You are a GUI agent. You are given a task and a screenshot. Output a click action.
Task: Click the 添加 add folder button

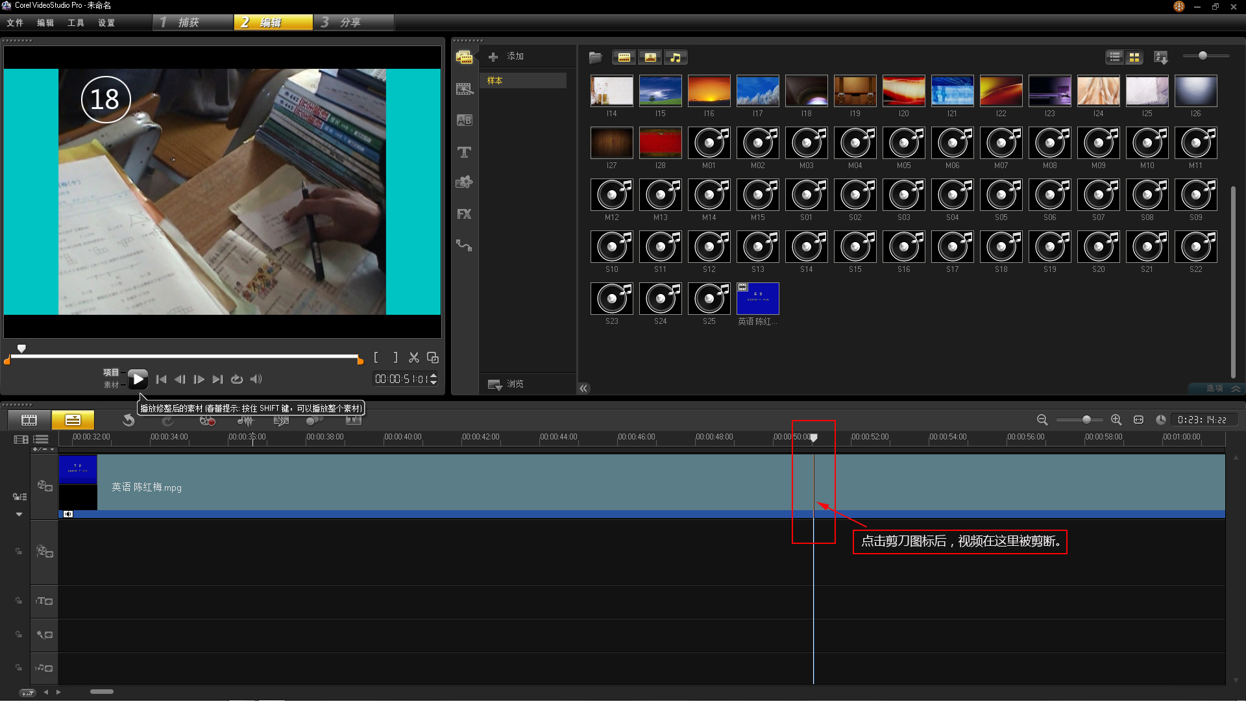(x=506, y=56)
